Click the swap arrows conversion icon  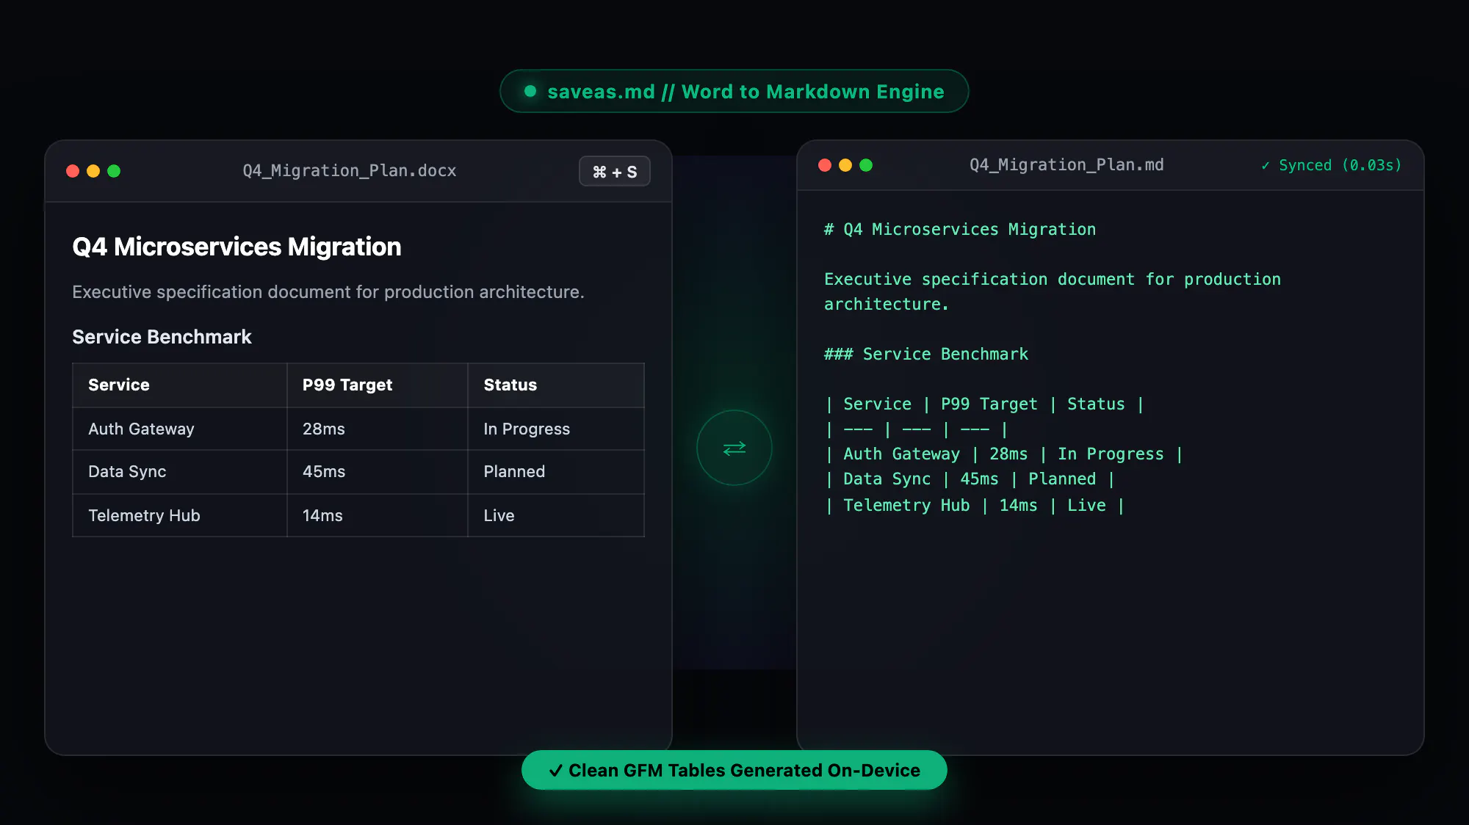tap(734, 448)
